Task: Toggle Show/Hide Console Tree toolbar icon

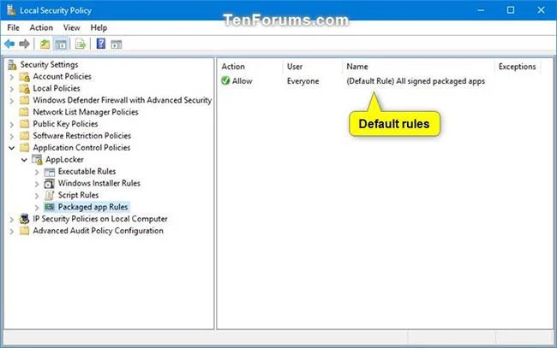Action: (61, 44)
